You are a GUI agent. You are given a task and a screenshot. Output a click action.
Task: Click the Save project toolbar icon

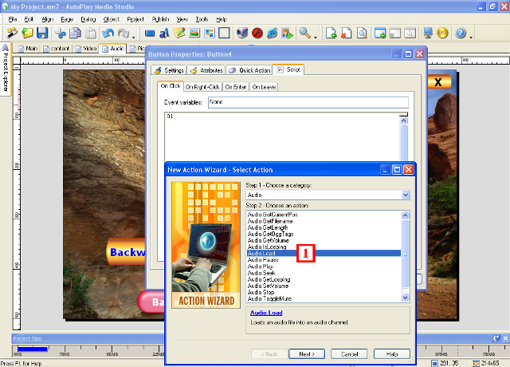click(x=42, y=34)
